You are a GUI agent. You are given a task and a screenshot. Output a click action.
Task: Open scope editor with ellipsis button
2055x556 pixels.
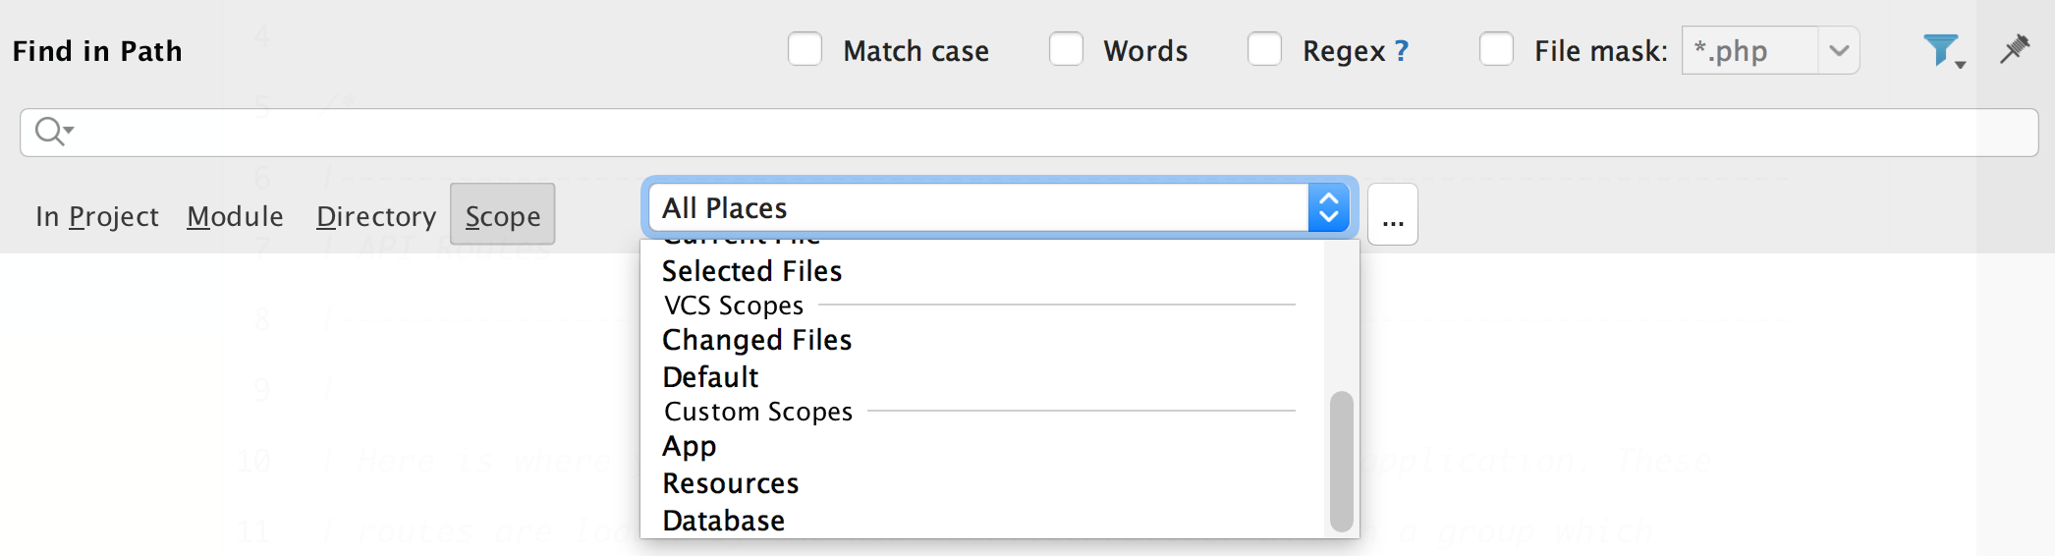click(x=1392, y=215)
